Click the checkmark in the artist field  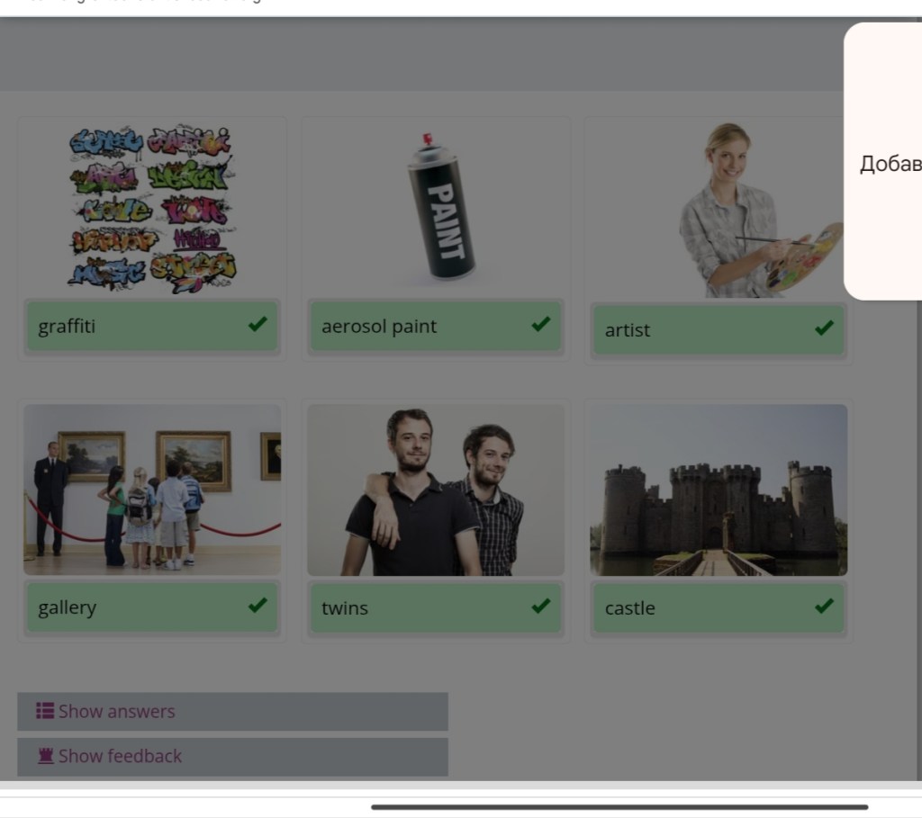click(x=824, y=328)
